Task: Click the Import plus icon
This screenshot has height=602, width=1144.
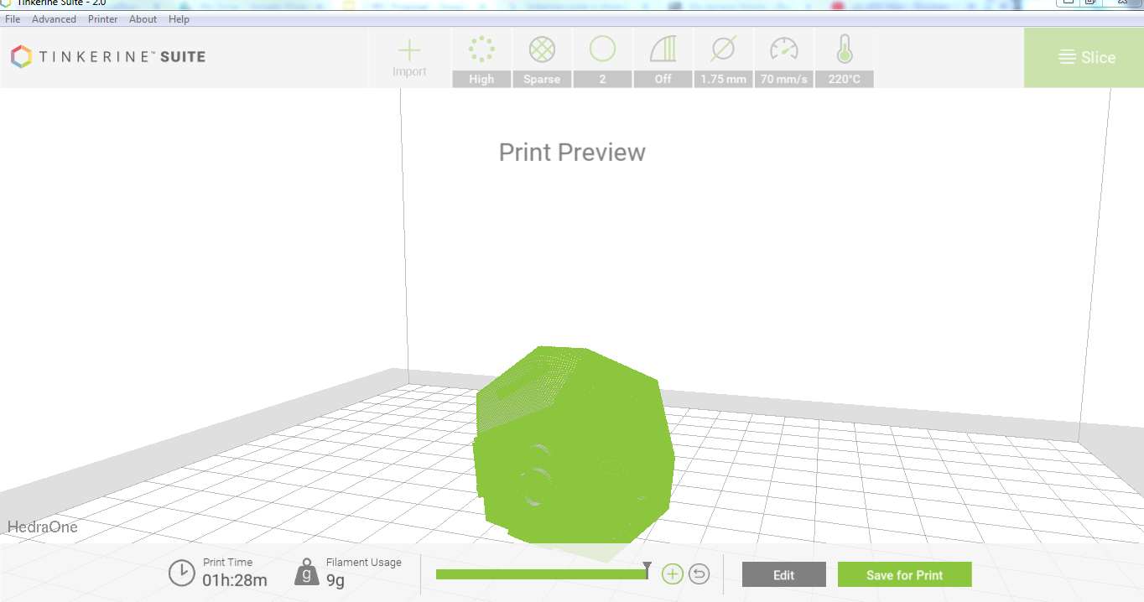Action: 409,51
